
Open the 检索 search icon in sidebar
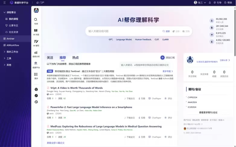point(36,20)
